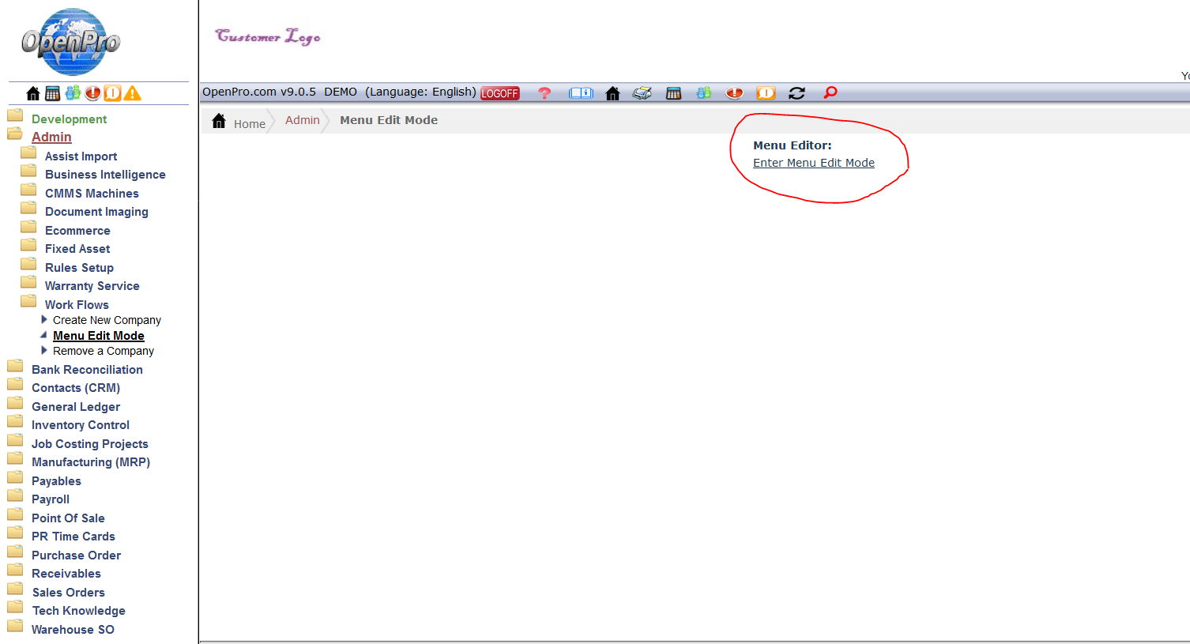Expand the Business Intelligence subfolder
1190x644 pixels.
point(105,175)
